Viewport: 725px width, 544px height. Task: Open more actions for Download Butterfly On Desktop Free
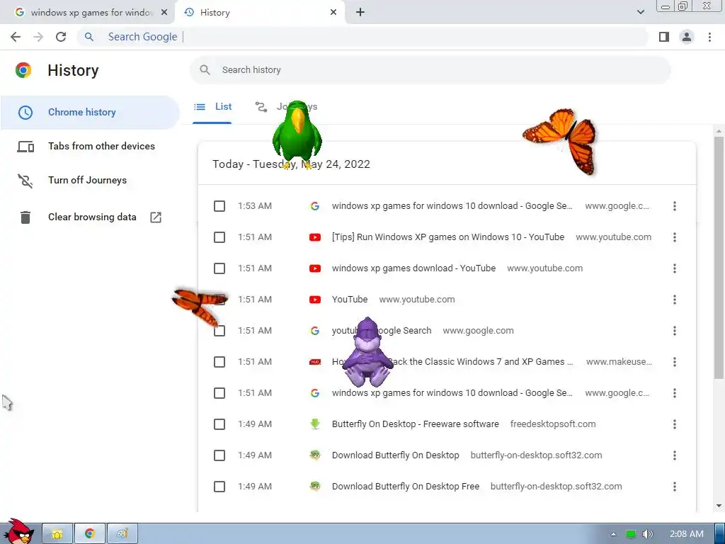click(675, 487)
